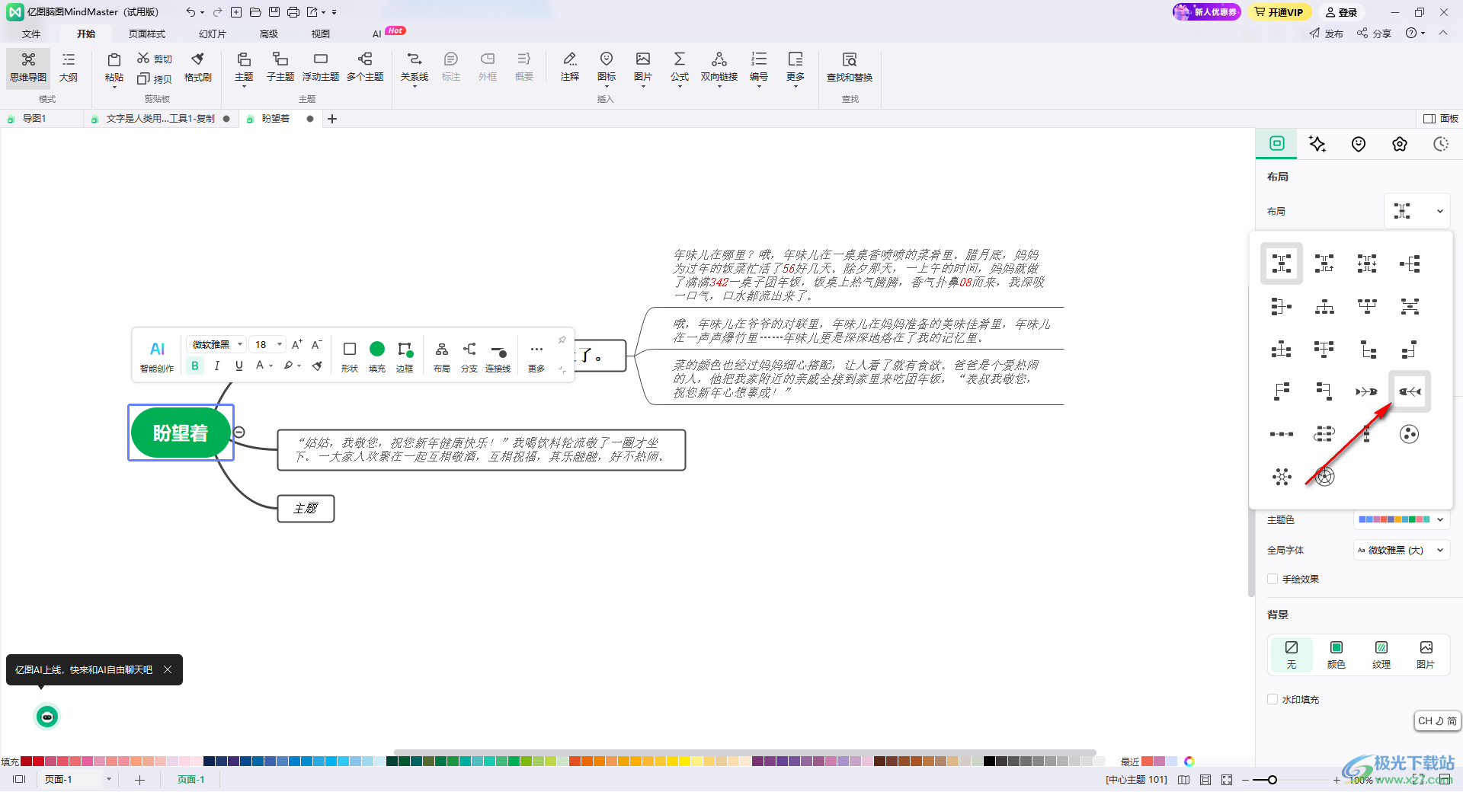Open 分支 branch options in floating toolbar

coord(469,356)
